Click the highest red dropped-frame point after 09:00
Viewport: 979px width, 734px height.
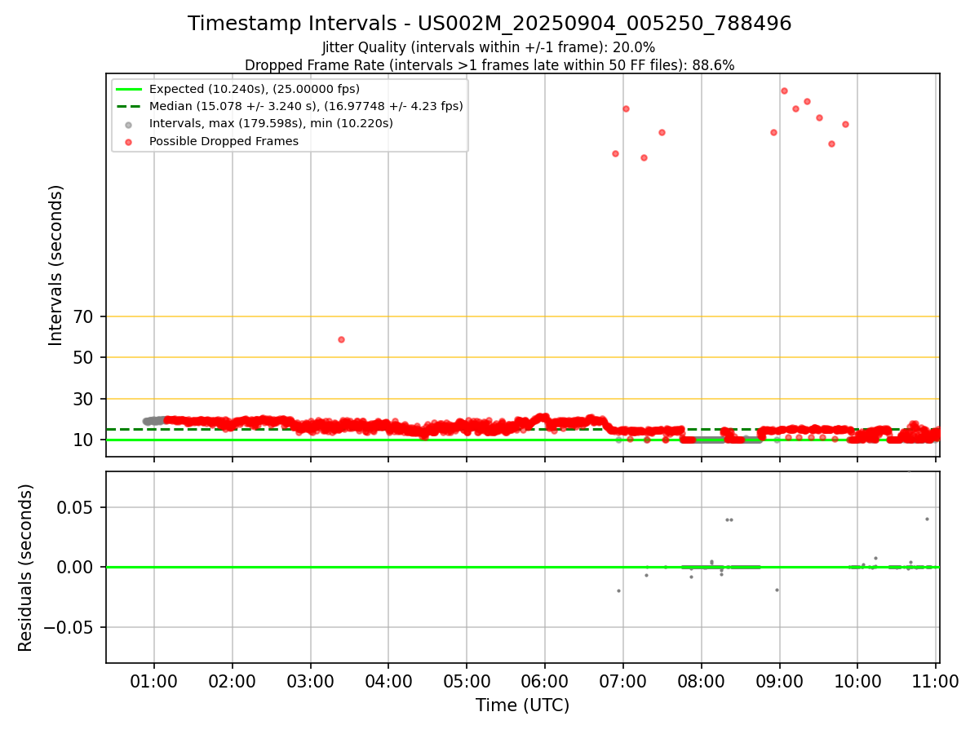(784, 91)
